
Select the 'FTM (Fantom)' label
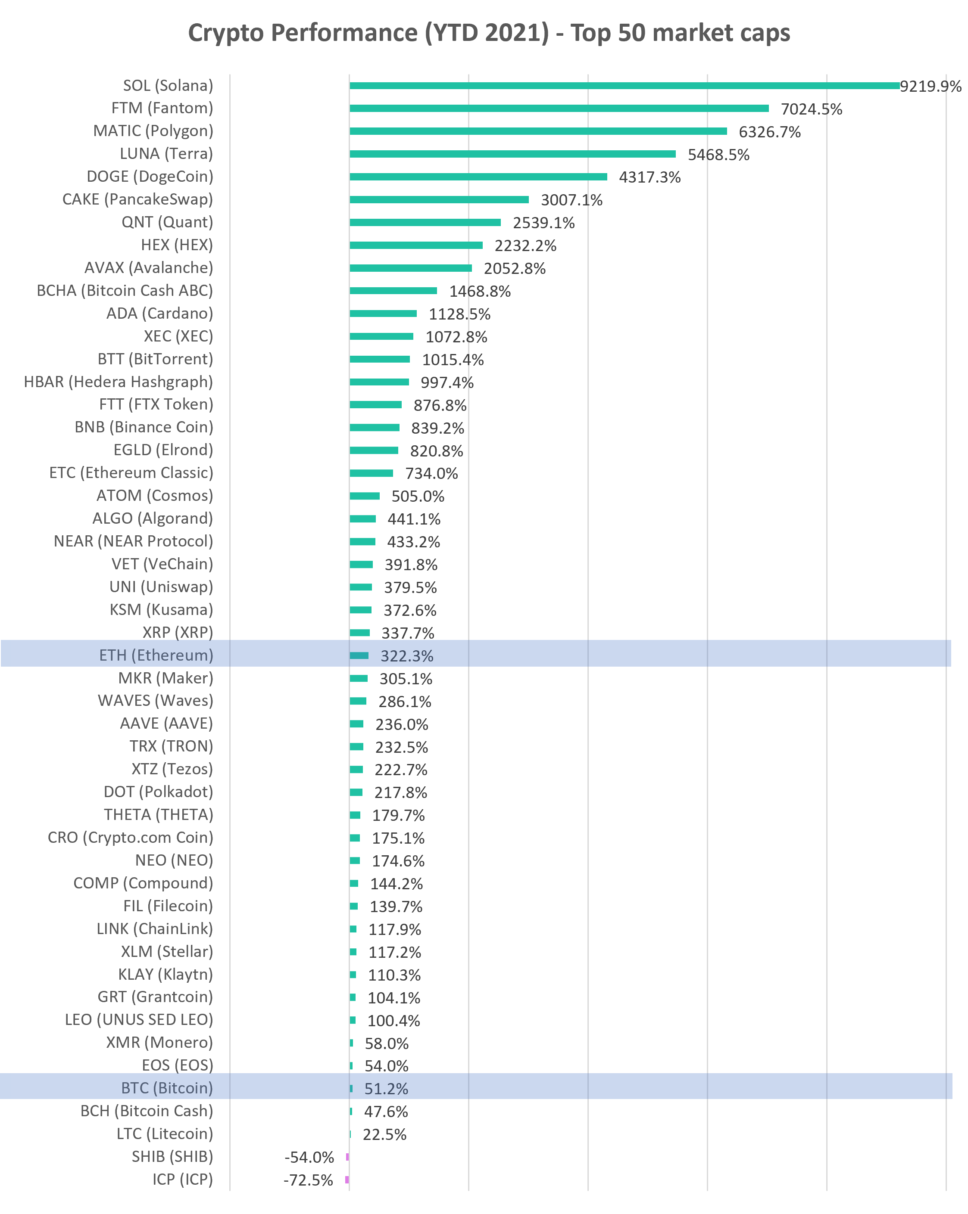pyautogui.click(x=162, y=108)
